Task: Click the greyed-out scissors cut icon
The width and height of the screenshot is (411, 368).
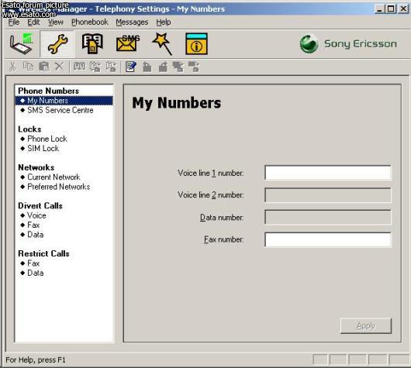Action: click(x=12, y=67)
